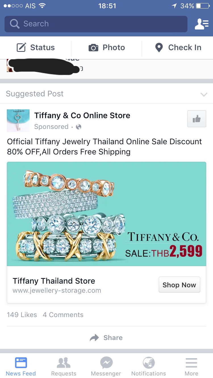Viewport: 213px width, 378px height.
Task: View the 4 Comments
Action: click(63, 315)
